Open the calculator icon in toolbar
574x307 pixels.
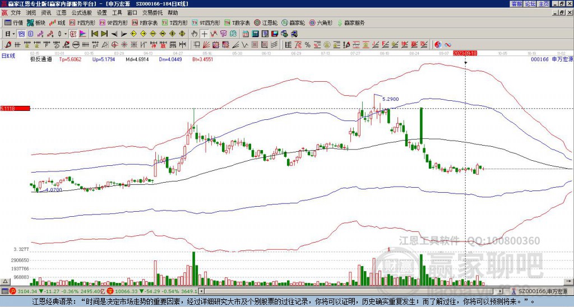[255, 34]
